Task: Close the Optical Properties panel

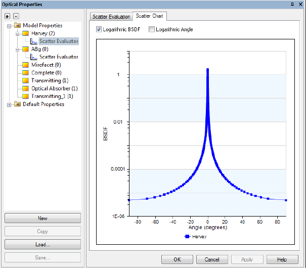Action: [301, 4]
